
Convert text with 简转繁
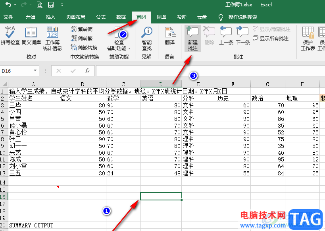coord(81,38)
